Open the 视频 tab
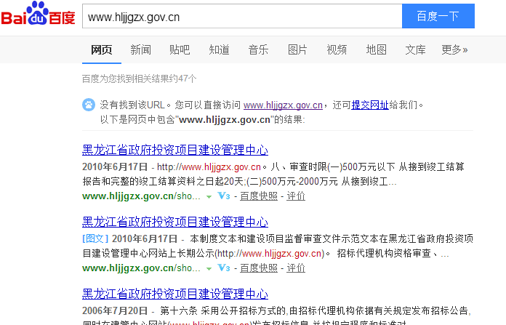The width and height of the screenshot is (506, 325). [x=337, y=49]
